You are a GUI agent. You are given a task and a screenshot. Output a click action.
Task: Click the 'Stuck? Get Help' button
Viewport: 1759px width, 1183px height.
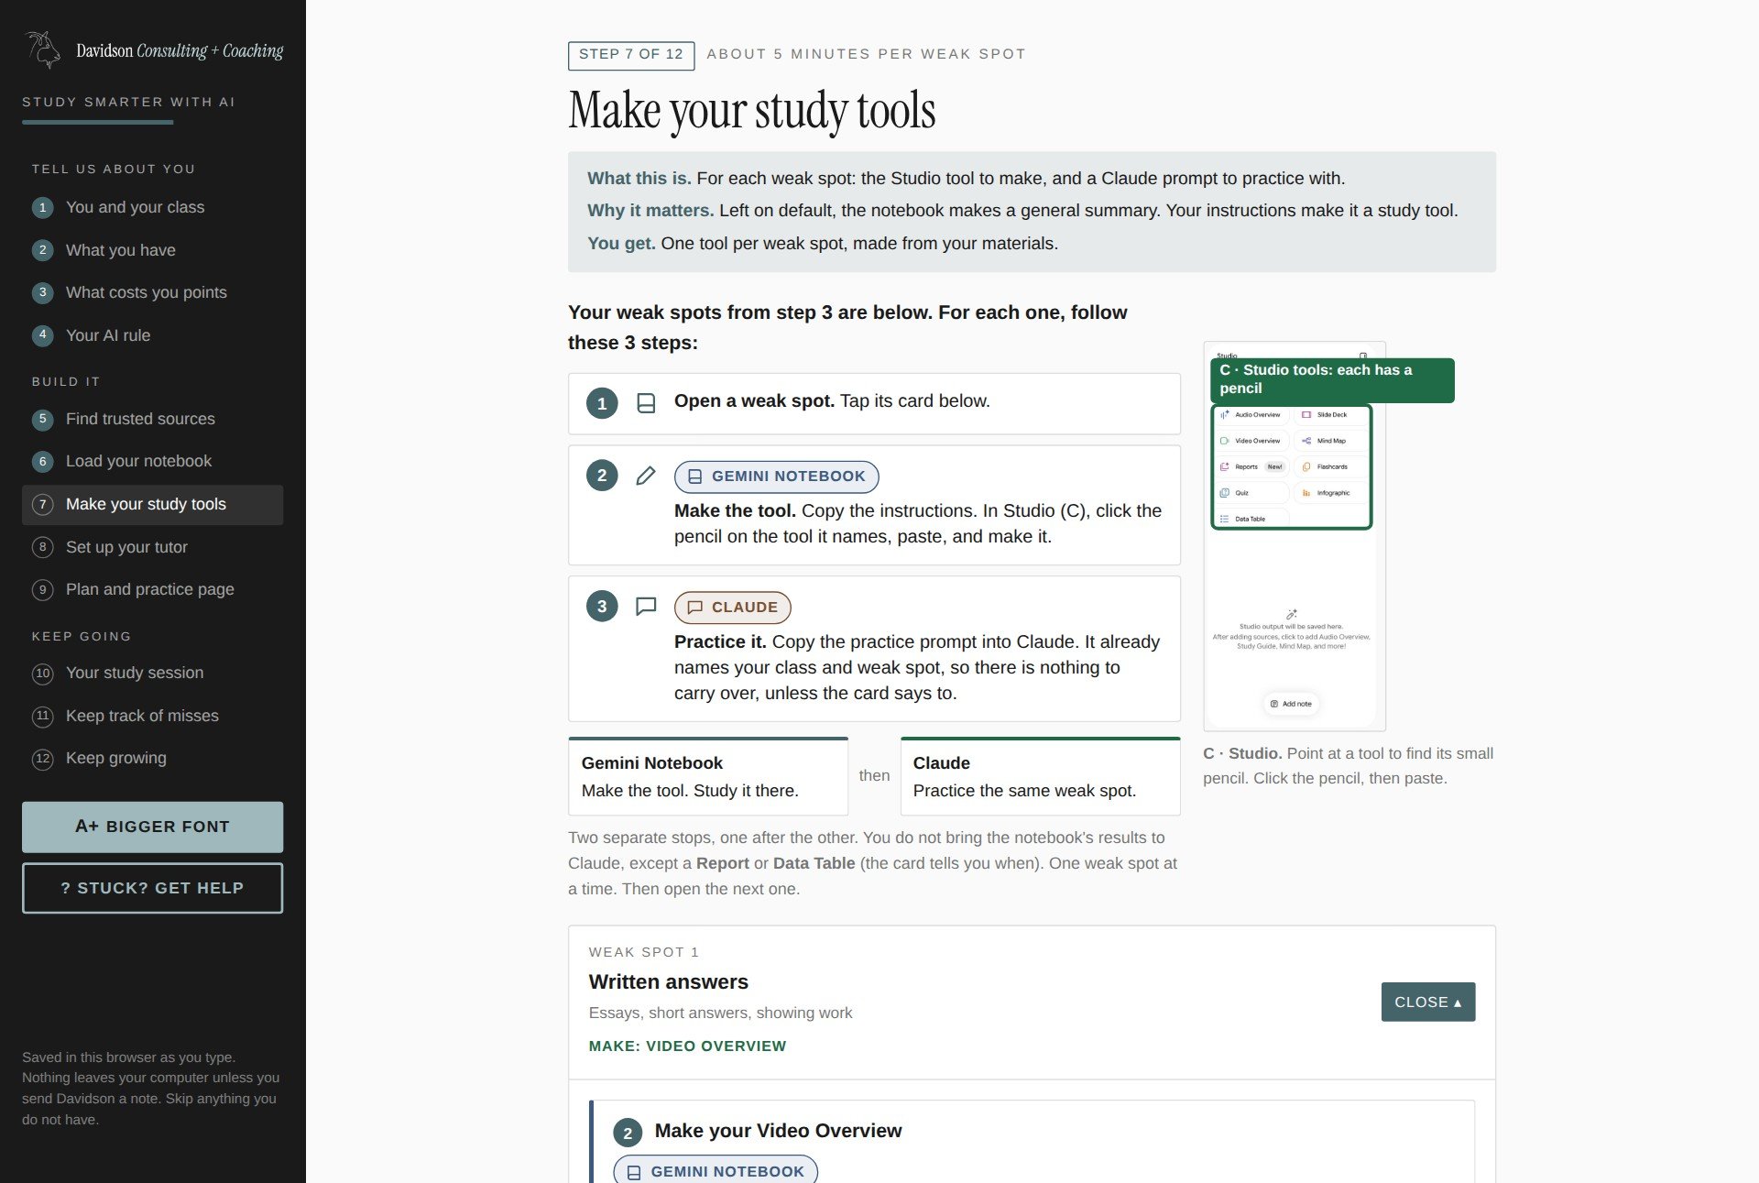point(152,888)
